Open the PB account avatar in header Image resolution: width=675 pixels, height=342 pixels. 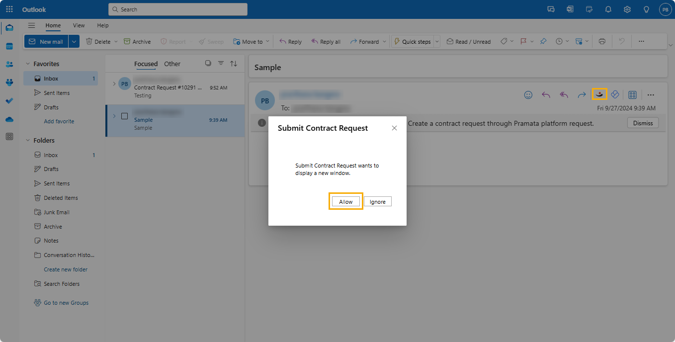pyautogui.click(x=665, y=9)
